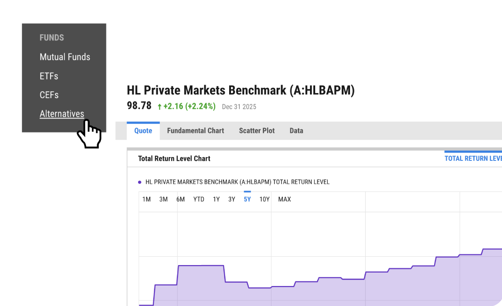Open the Mutual Funds menu item

(65, 57)
